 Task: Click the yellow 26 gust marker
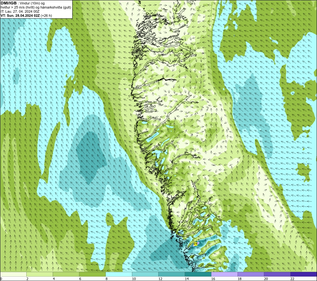point(195,244)
